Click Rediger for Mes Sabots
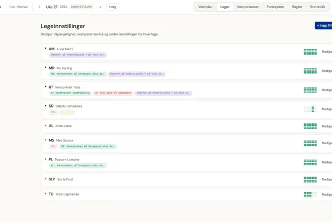 [327, 143]
